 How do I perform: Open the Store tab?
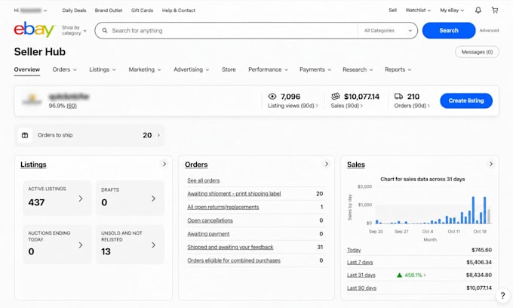[x=229, y=69]
